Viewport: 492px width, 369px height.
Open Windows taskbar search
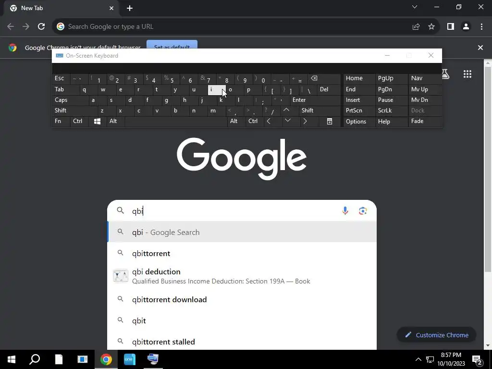point(35,359)
